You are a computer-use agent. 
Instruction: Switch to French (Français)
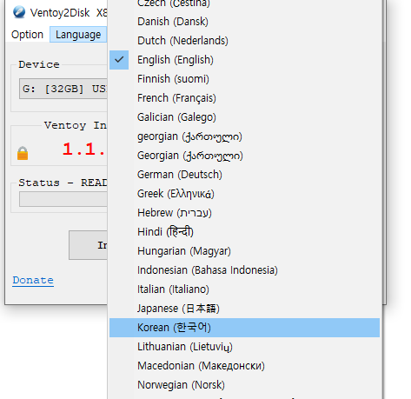click(244, 98)
